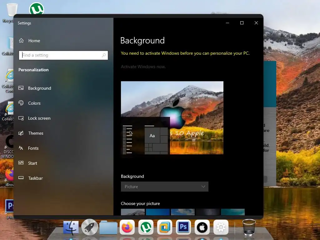Open the yellow-blue squares dock icon
Screen dimensions: 320x240
[x=164, y=227]
